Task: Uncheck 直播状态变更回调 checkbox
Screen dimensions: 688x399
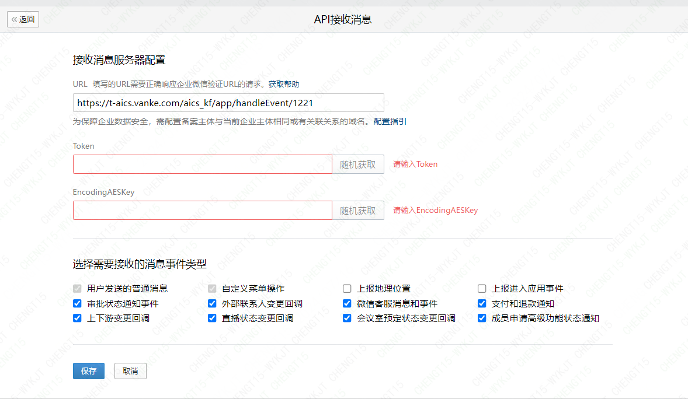Action: 212,318
